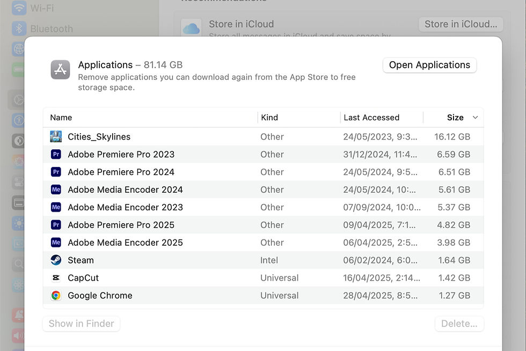Click the 4.82 GB size value
This screenshot has width=526, height=351.
point(454,225)
